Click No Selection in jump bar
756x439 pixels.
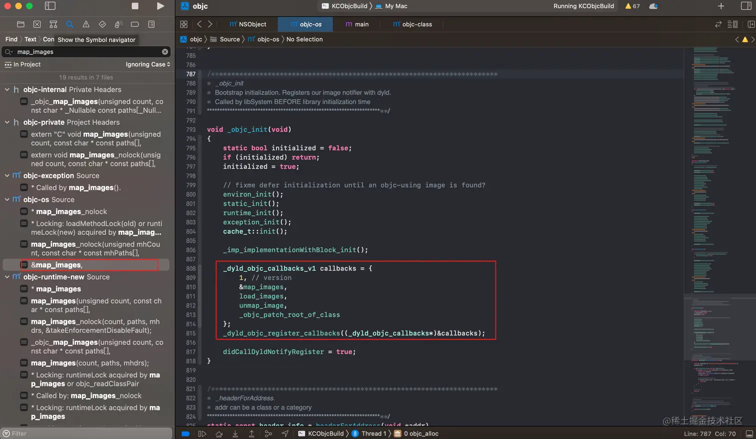304,39
